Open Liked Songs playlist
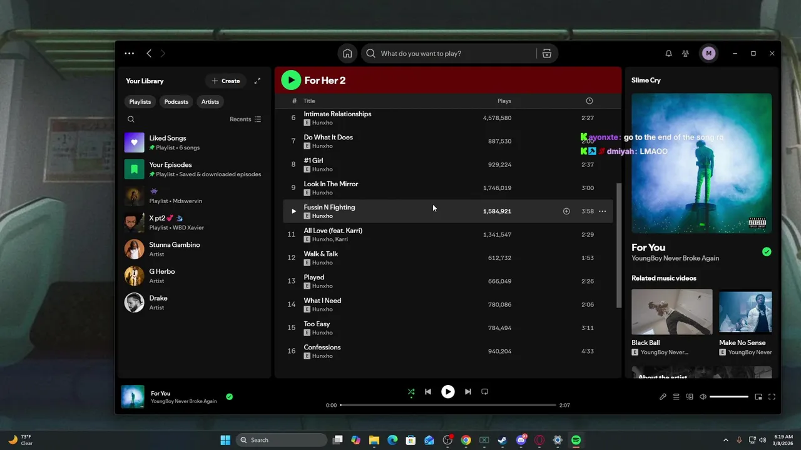The width and height of the screenshot is (801, 450). coord(195,142)
